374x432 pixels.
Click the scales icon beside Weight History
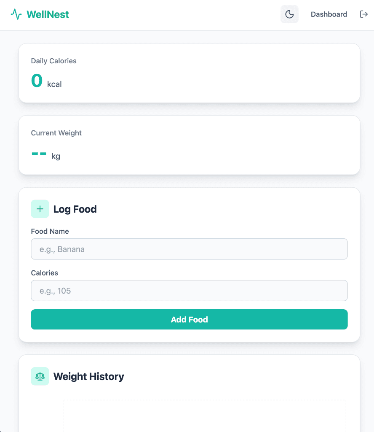point(40,376)
